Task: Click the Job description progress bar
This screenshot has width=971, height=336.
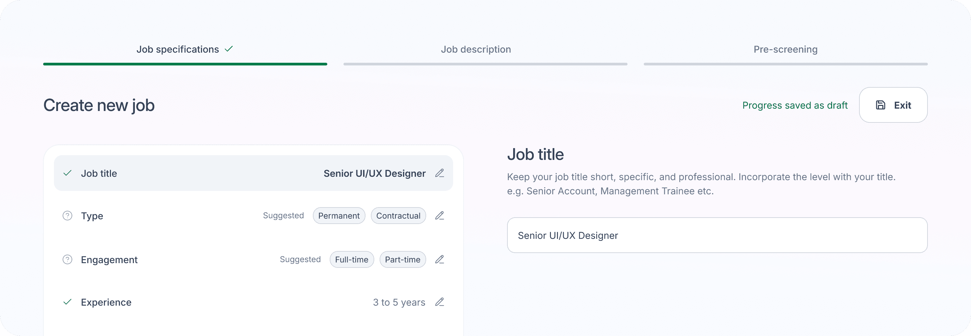Action: pyautogui.click(x=485, y=64)
